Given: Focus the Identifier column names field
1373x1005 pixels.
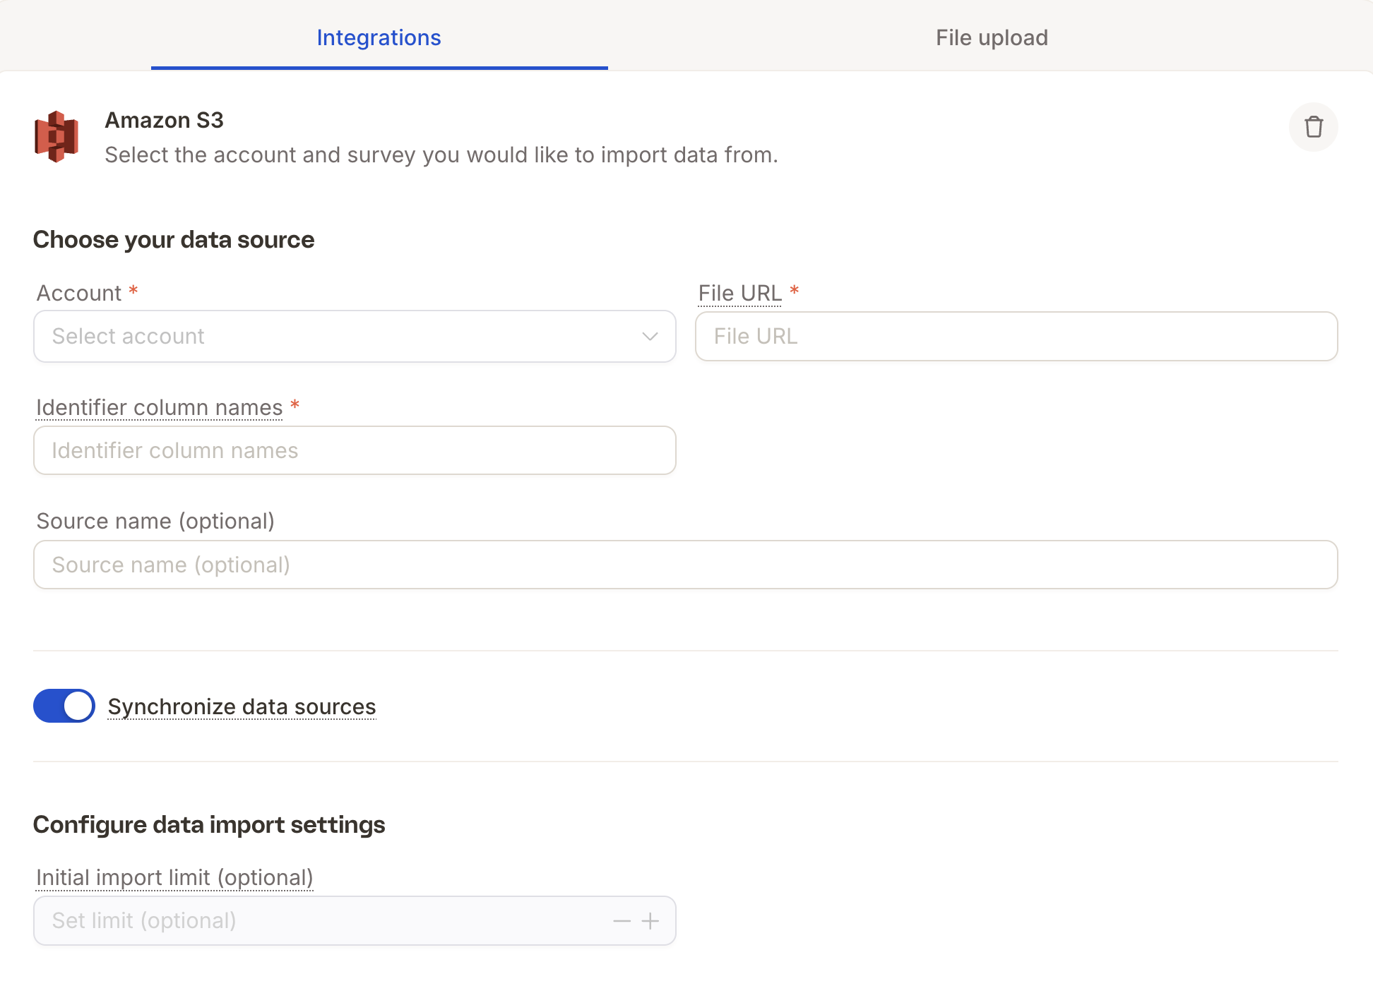Looking at the screenshot, I should point(355,450).
